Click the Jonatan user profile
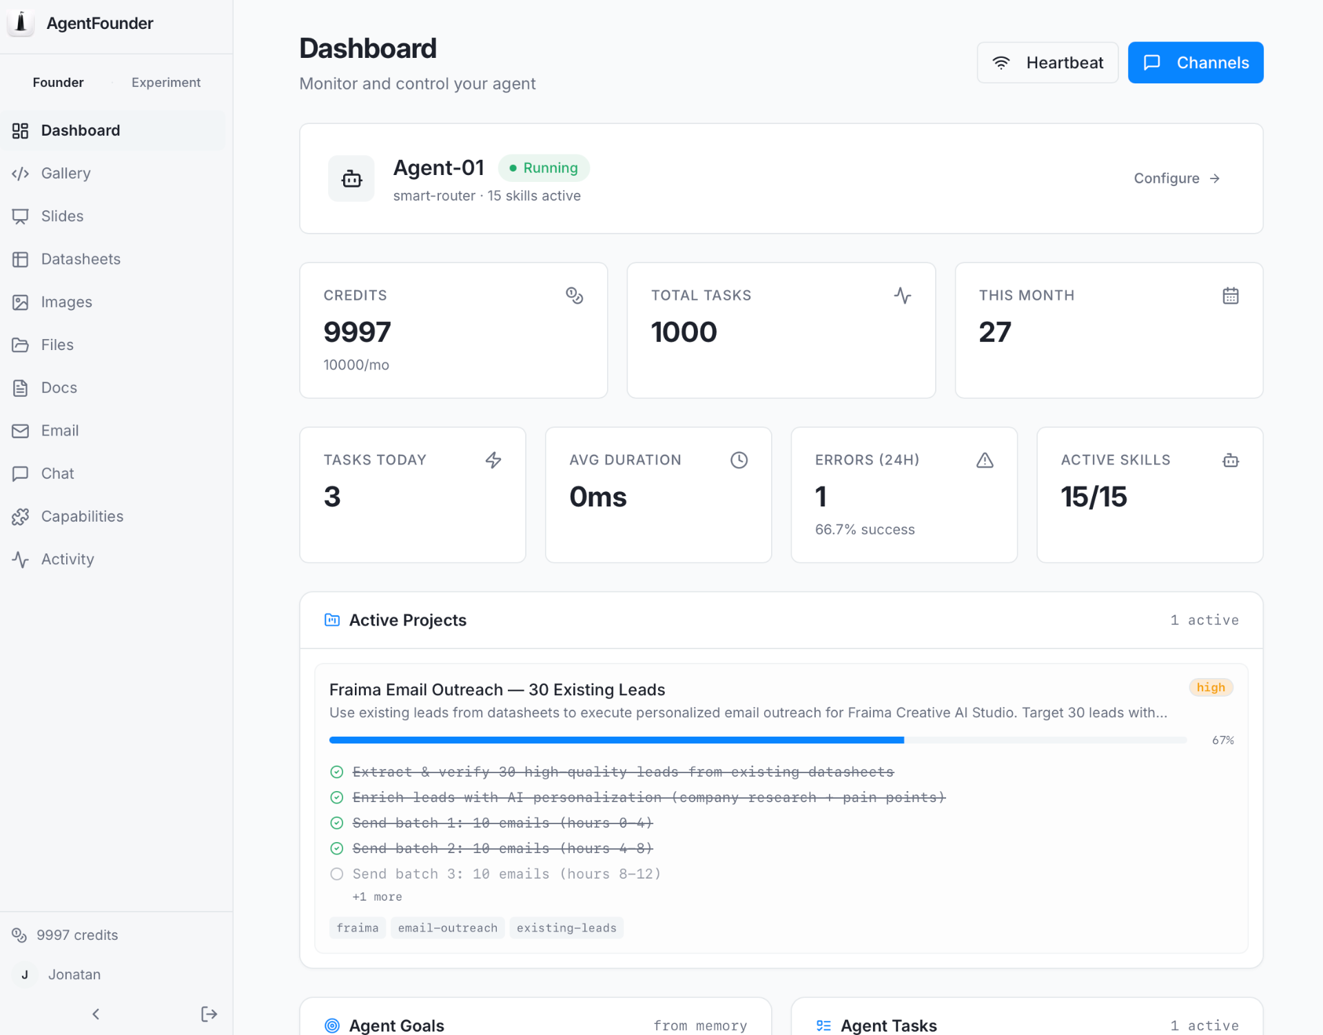The image size is (1323, 1035). [57, 974]
